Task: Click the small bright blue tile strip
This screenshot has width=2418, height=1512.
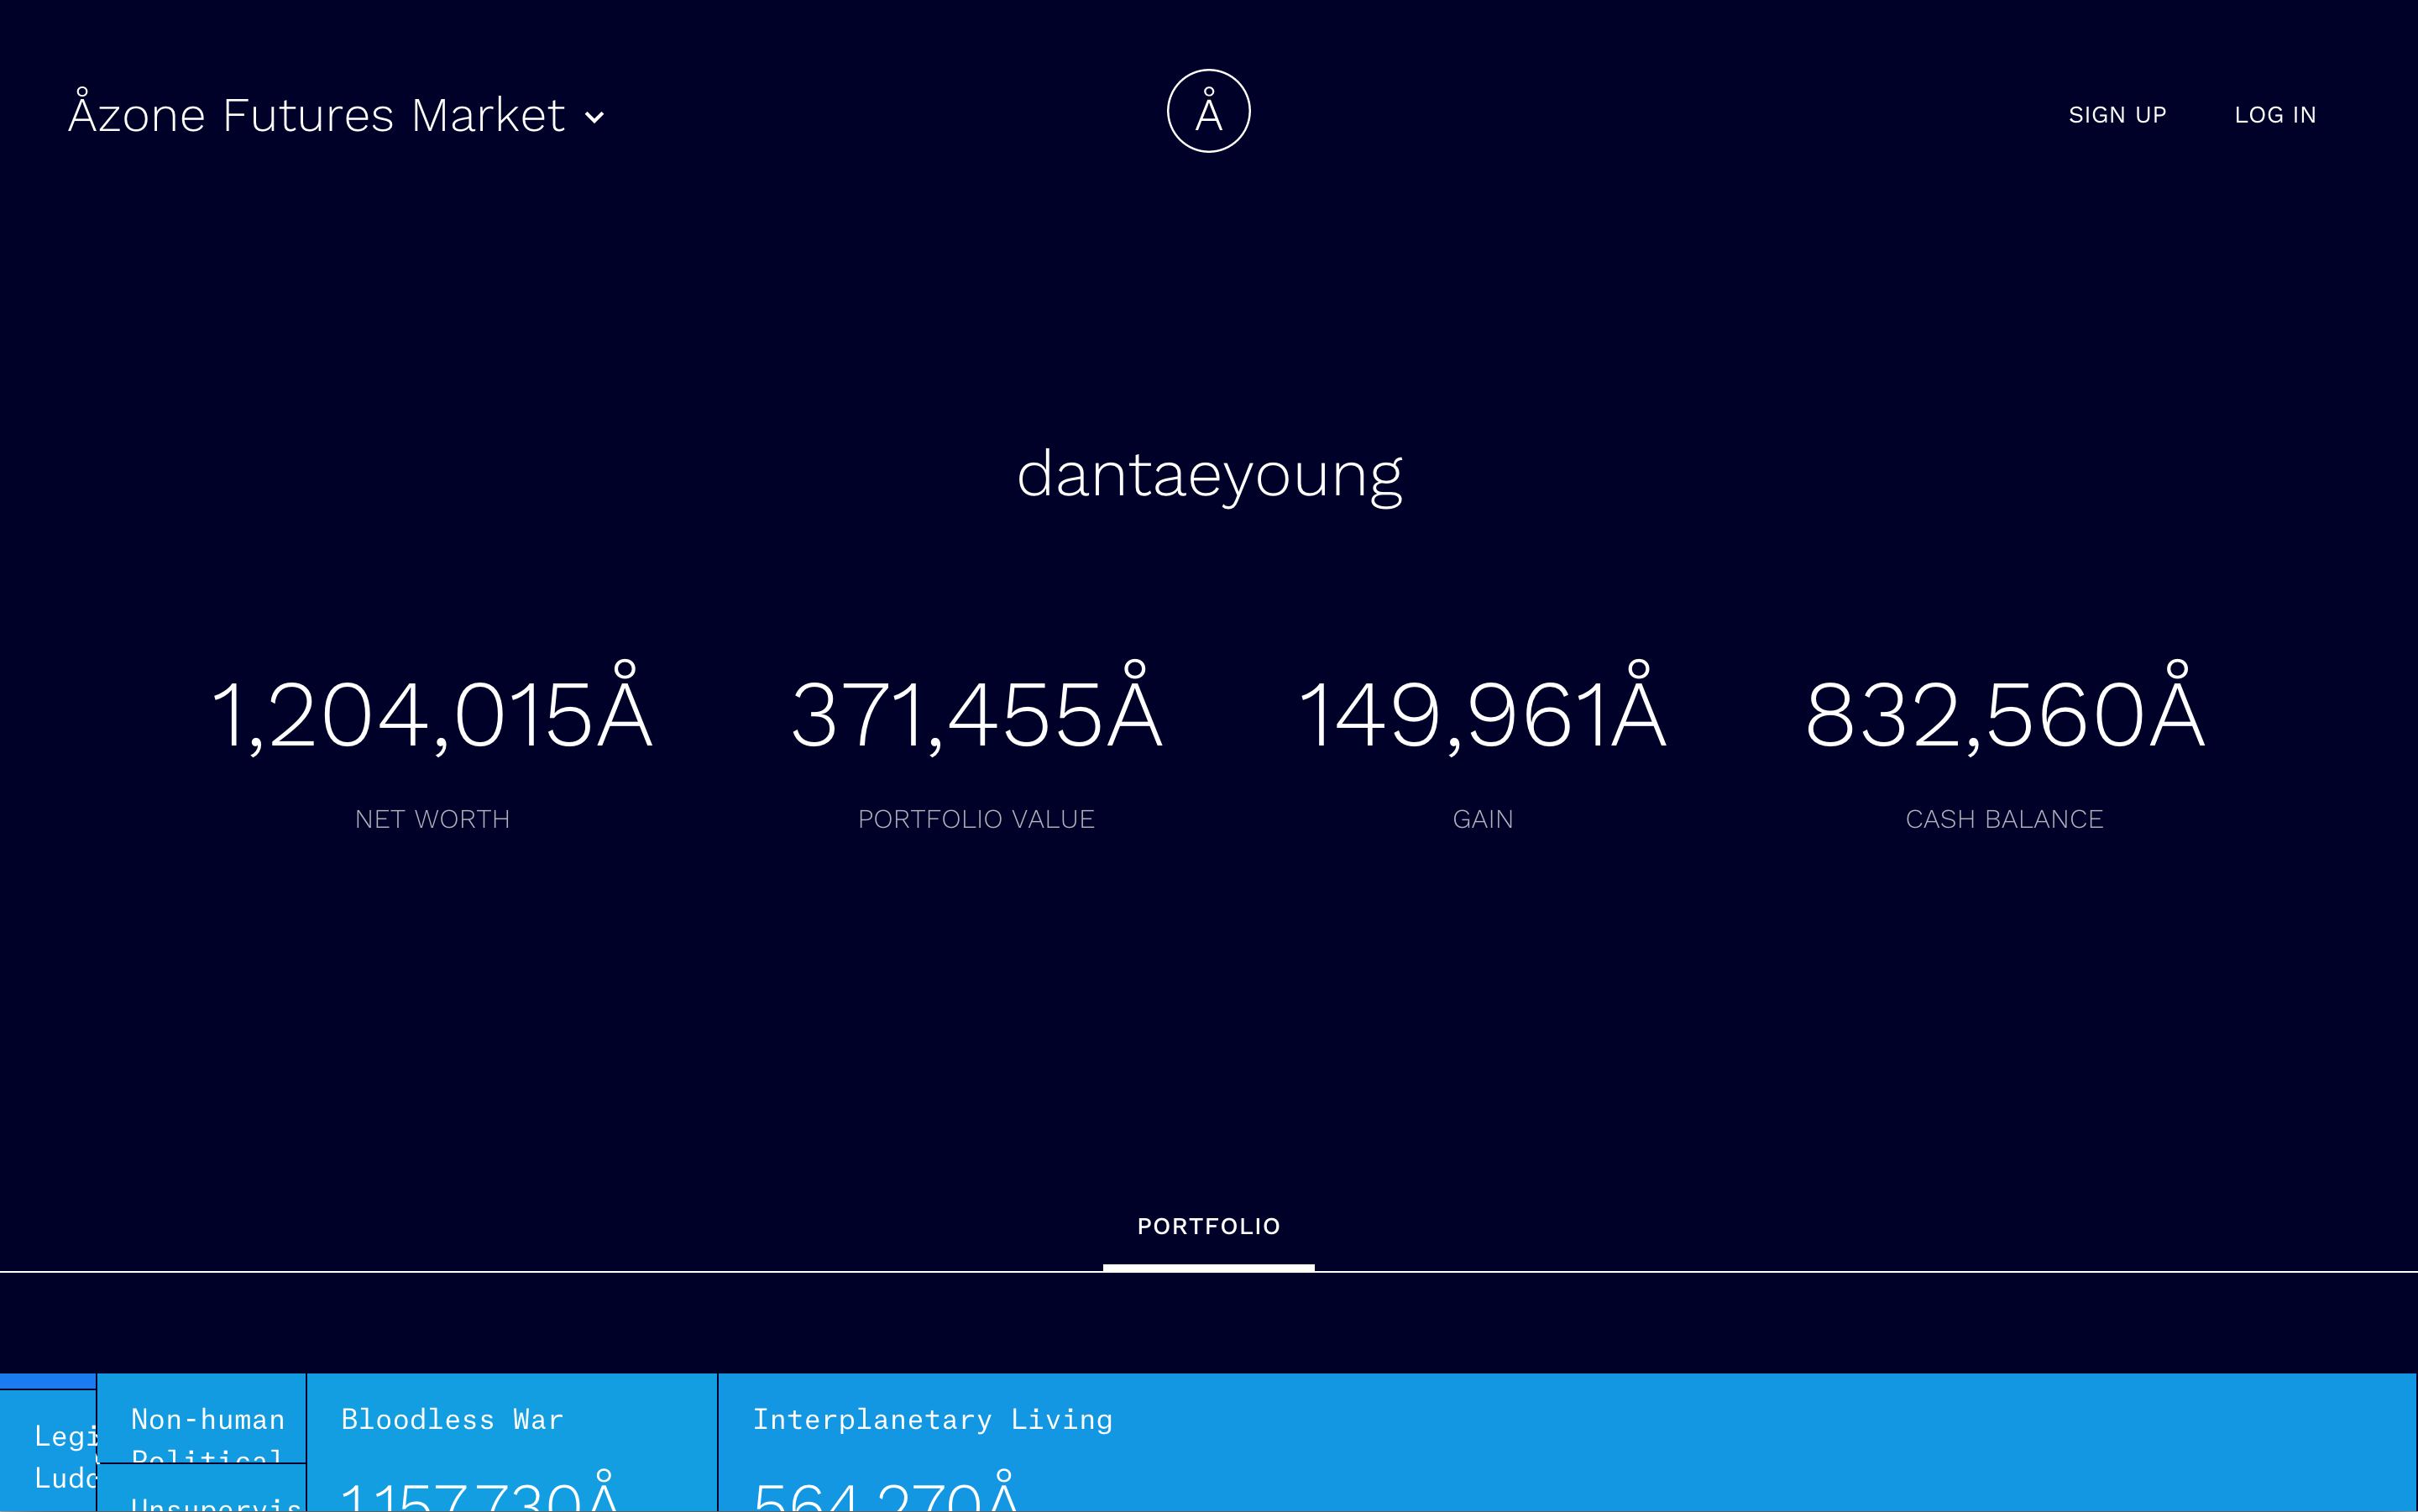Action: coord(47,1381)
